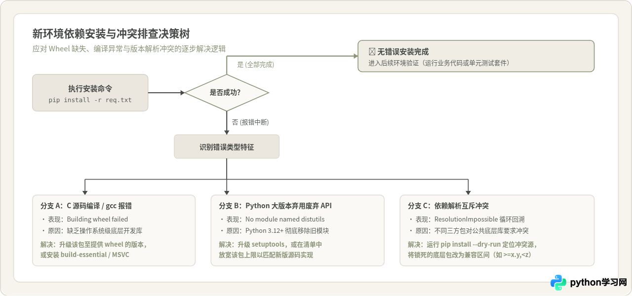Select the 执行安装命令 box
Viewport: 632px width, 296px height.
tap(90, 93)
